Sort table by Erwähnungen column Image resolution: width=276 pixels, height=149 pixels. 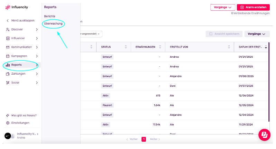tap(160, 47)
